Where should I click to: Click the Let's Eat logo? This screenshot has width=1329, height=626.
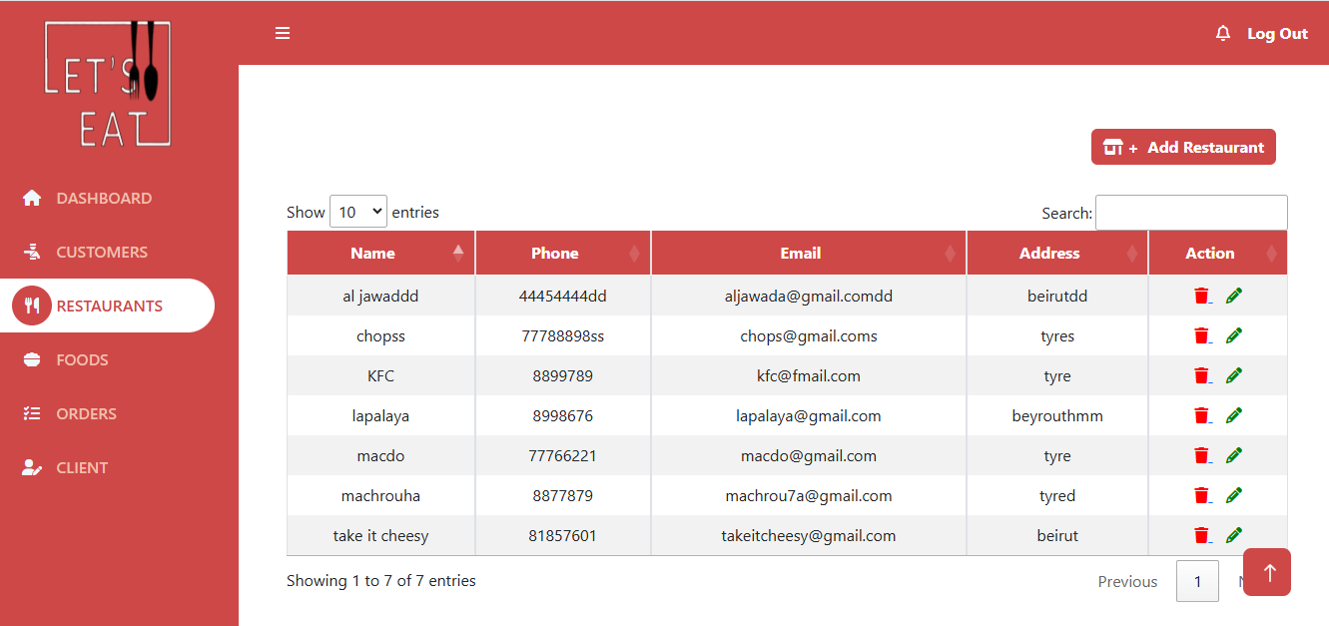[108, 85]
